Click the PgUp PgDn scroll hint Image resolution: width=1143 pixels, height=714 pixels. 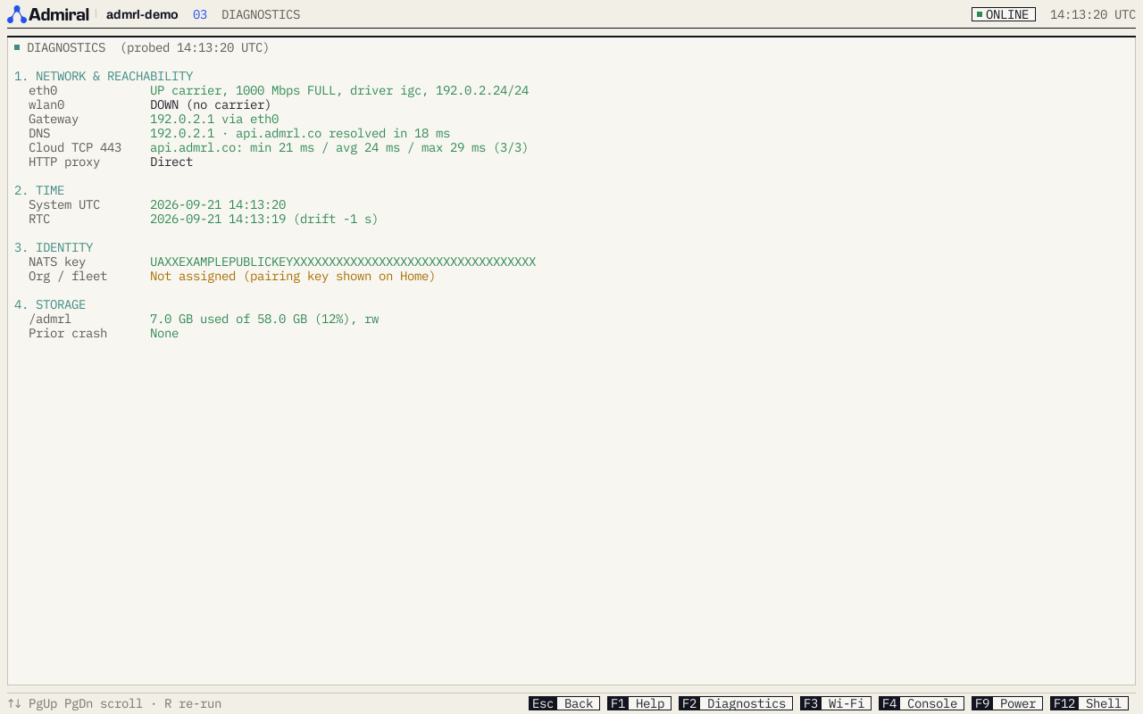[75, 703]
